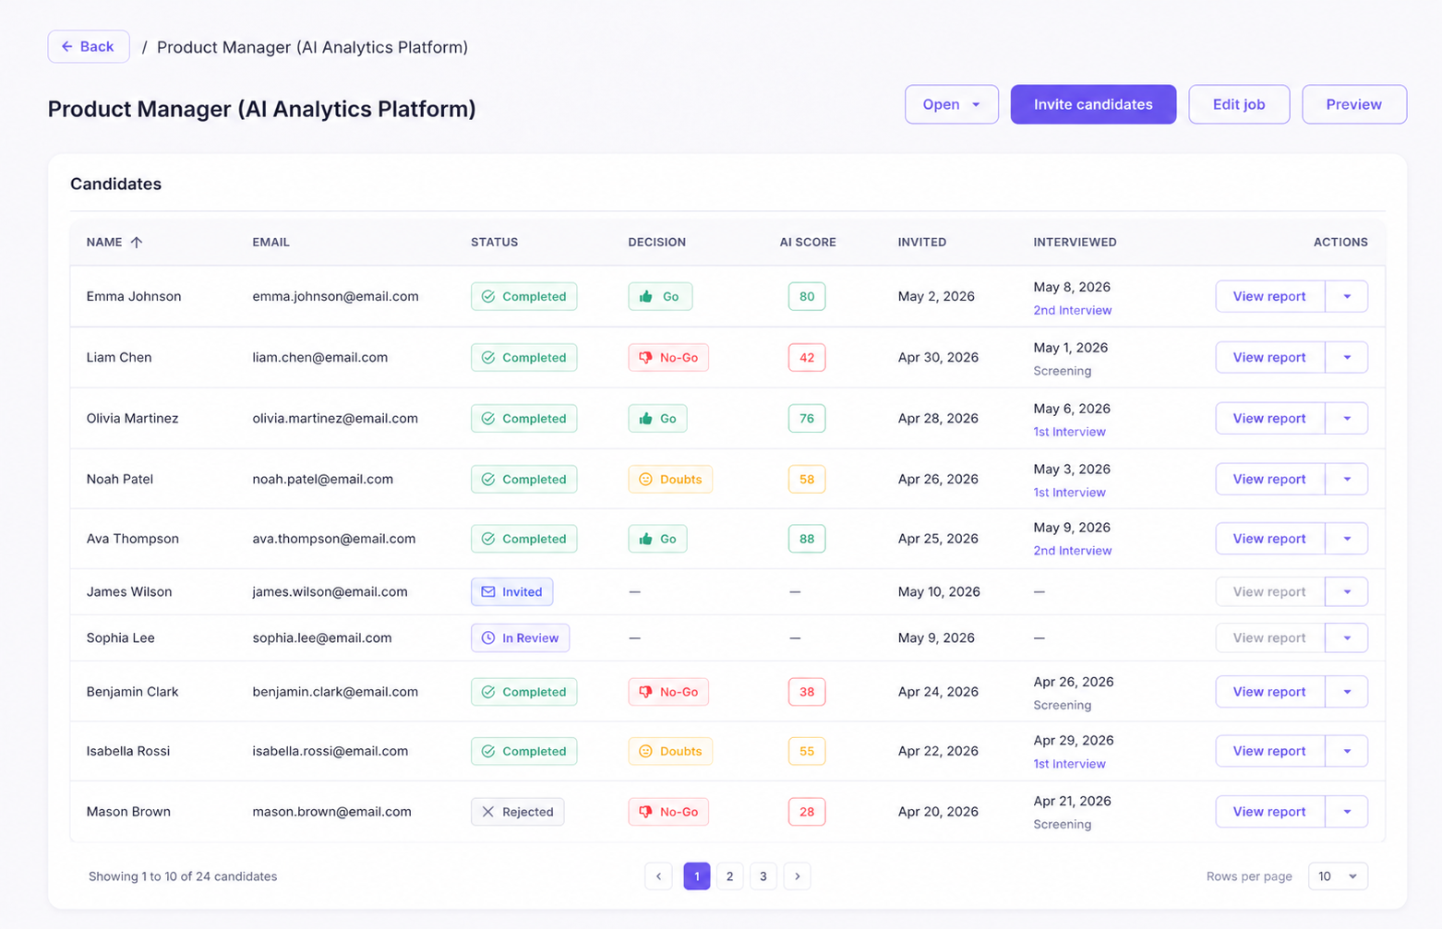1442x929 pixels.
Task: Click the thumbs-down icon in Liam Chen's row
Action: click(x=646, y=358)
